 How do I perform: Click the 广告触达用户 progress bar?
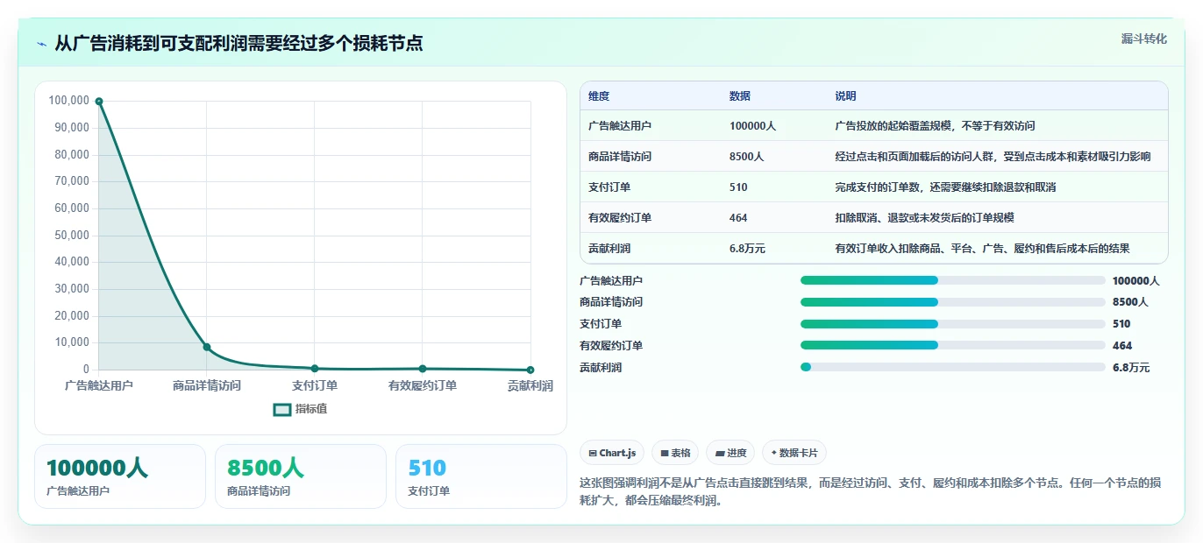[x=952, y=280]
